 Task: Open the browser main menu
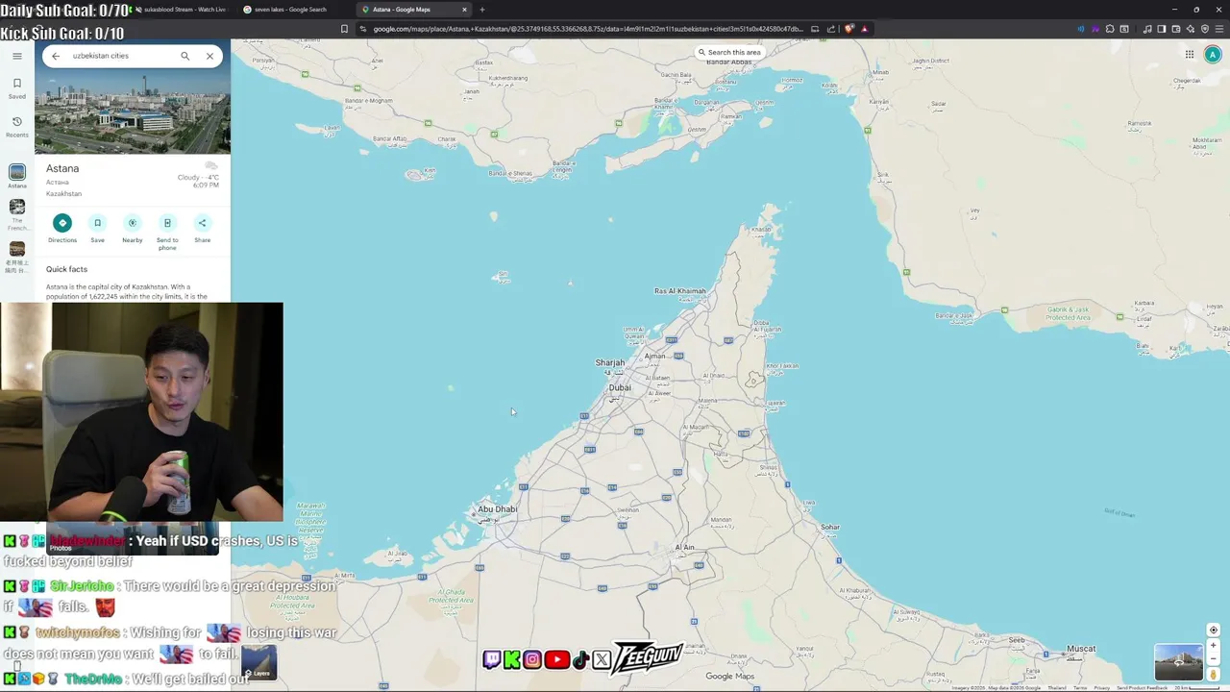tap(1219, 29)
